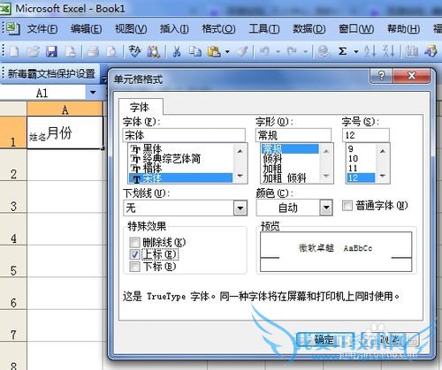Select 加粗 倾斜 font style
This screenshot has height=370, width=442.
click(290, 177)
